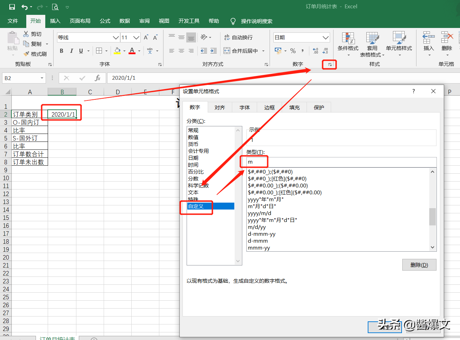Open Print Preview from quick access toolbar
Screen dimensions: 460x340
click(55, 7)
